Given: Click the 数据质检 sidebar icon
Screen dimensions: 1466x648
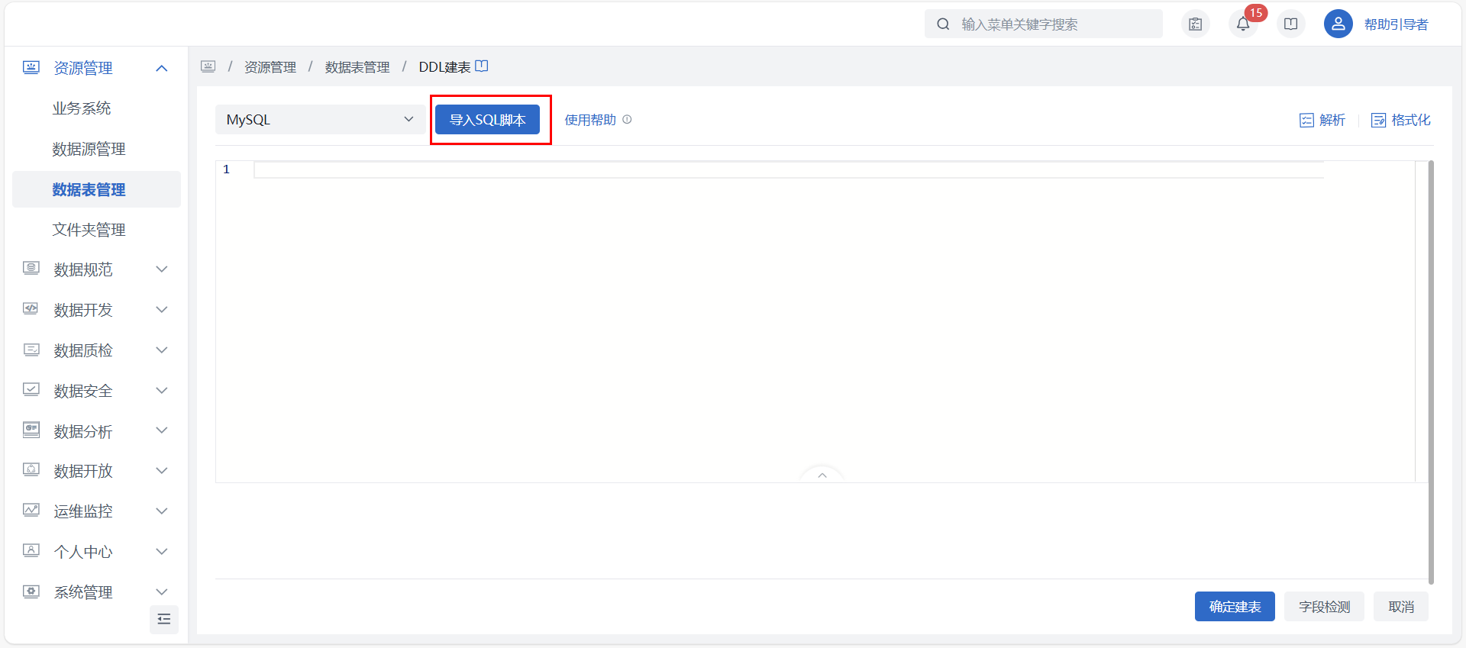Looking at the screenshot, I should point(31,350).
